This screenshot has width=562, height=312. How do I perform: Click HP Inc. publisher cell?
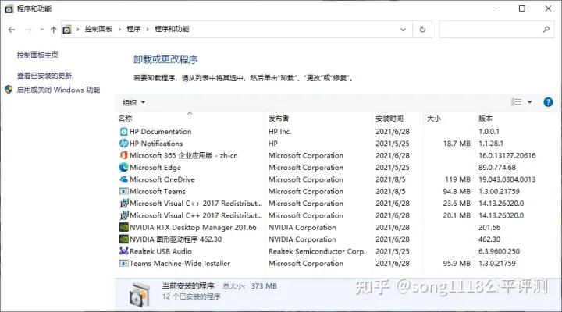coord(279,132)
